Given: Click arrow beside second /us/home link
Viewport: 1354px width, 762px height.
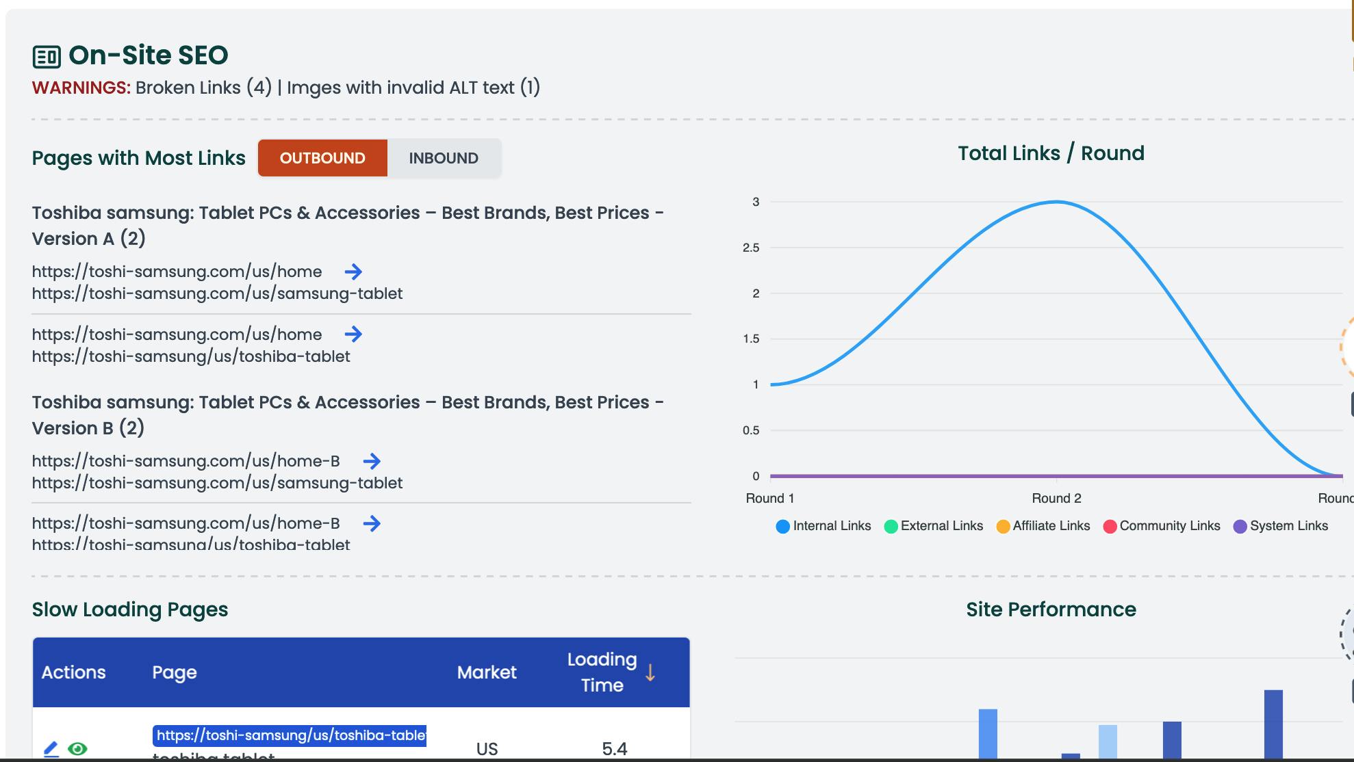Looking at the screenshot, I should (x=353, y=334).
